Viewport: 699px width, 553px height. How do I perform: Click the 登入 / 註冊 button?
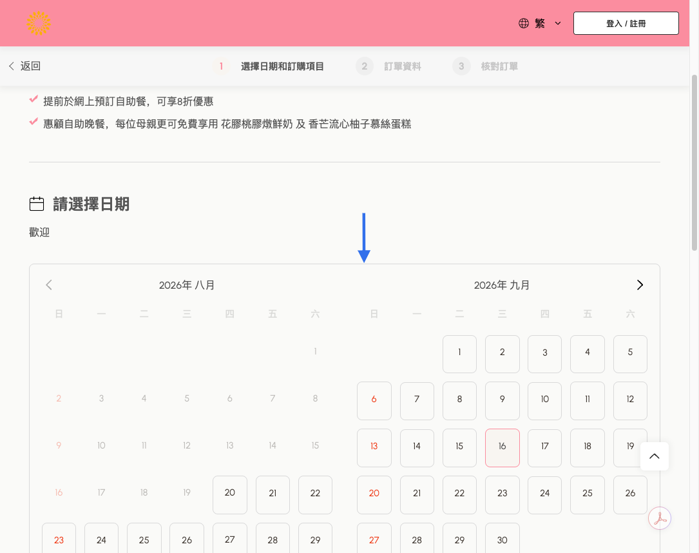pos(626,23)
